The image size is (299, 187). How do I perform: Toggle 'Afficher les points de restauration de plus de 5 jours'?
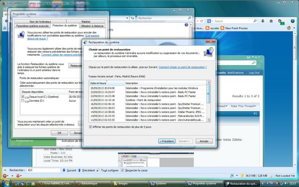(90, 127)
